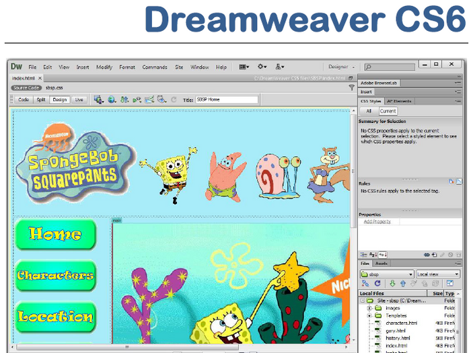Image resolution: width=471 pixels, height=353 pixels.
Task: Open the Extend Dreamweaver gear icon
Action: click(x=262, y=67)
